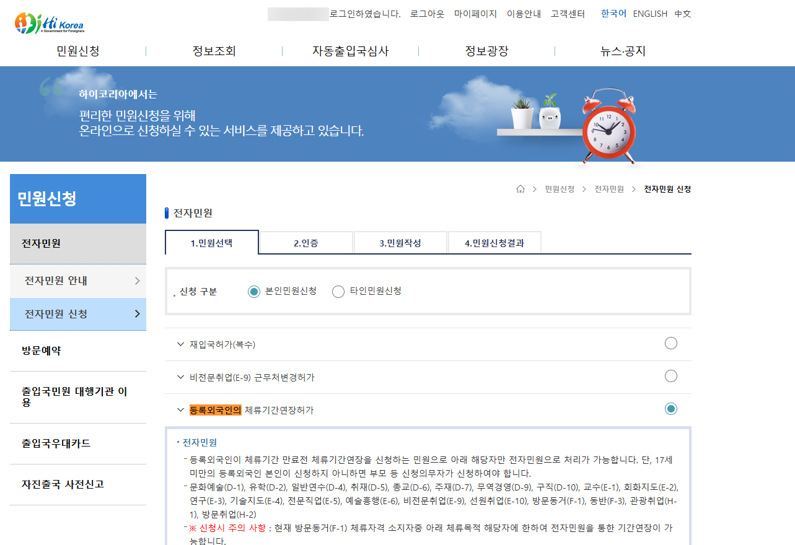Collapse 등록외국인의 체류기간연장허가 chevron
This screenshot has height=545, width=795.
180,410
